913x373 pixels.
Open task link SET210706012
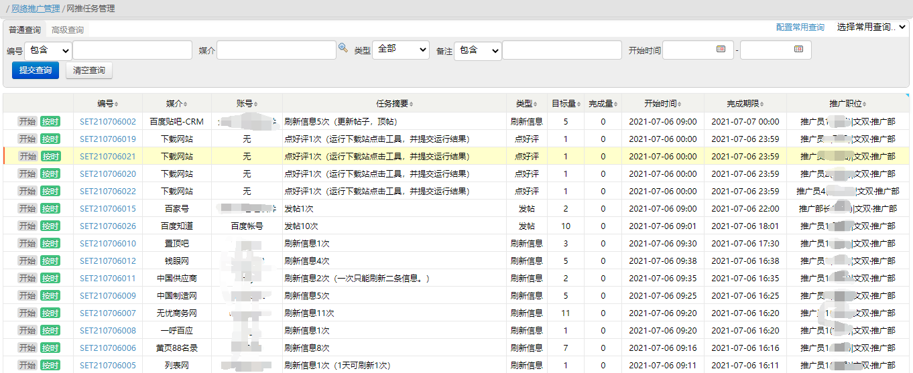tap(108, 261)
